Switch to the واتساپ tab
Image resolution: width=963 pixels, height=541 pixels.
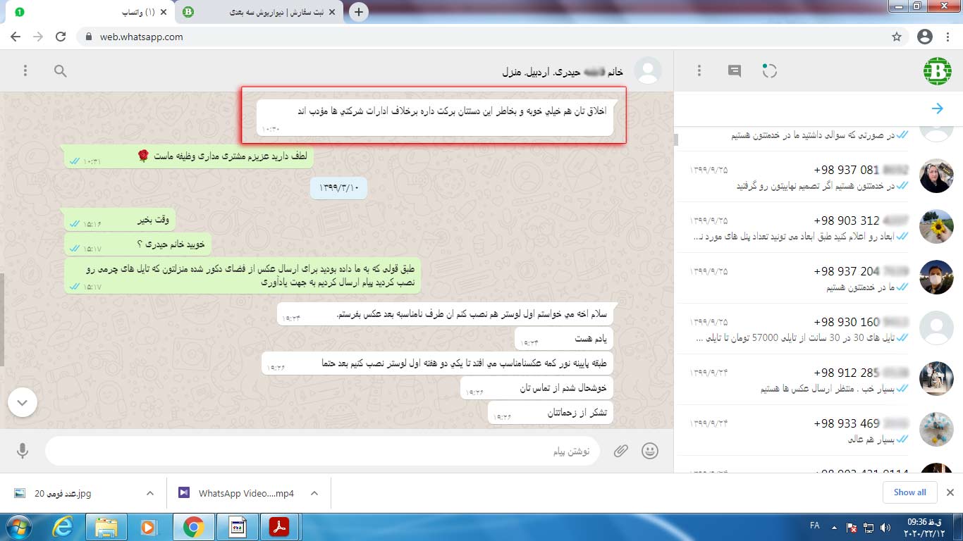click(x=90, y=12)
